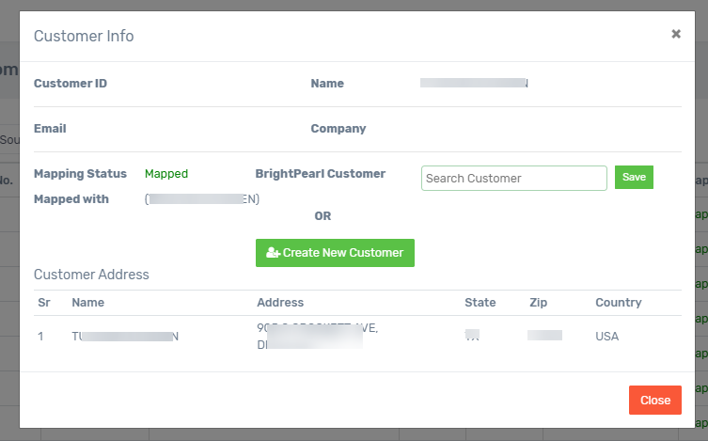The height and width of the screenshot is (441, 708).
Task: Click the serial number 1 cell
Action: pyautogui.click(x=40, y=337)
